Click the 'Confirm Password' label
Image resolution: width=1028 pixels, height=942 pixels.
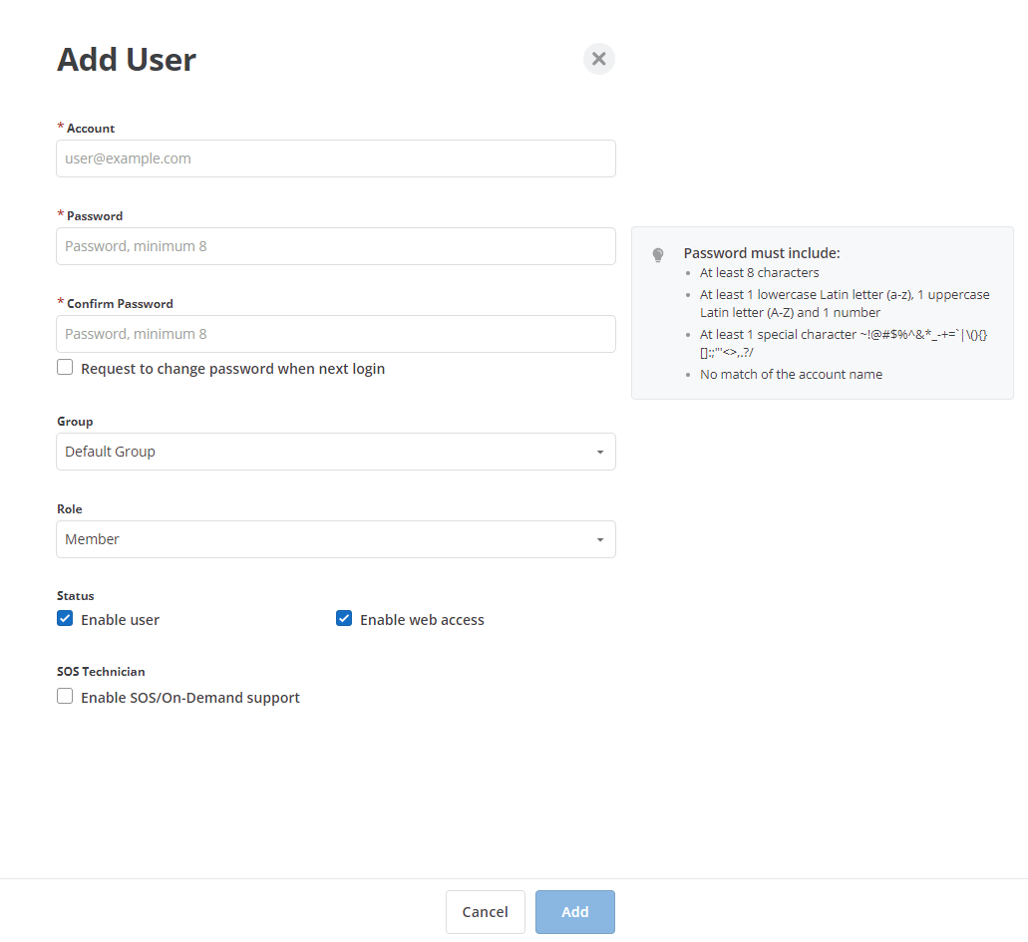120,303
